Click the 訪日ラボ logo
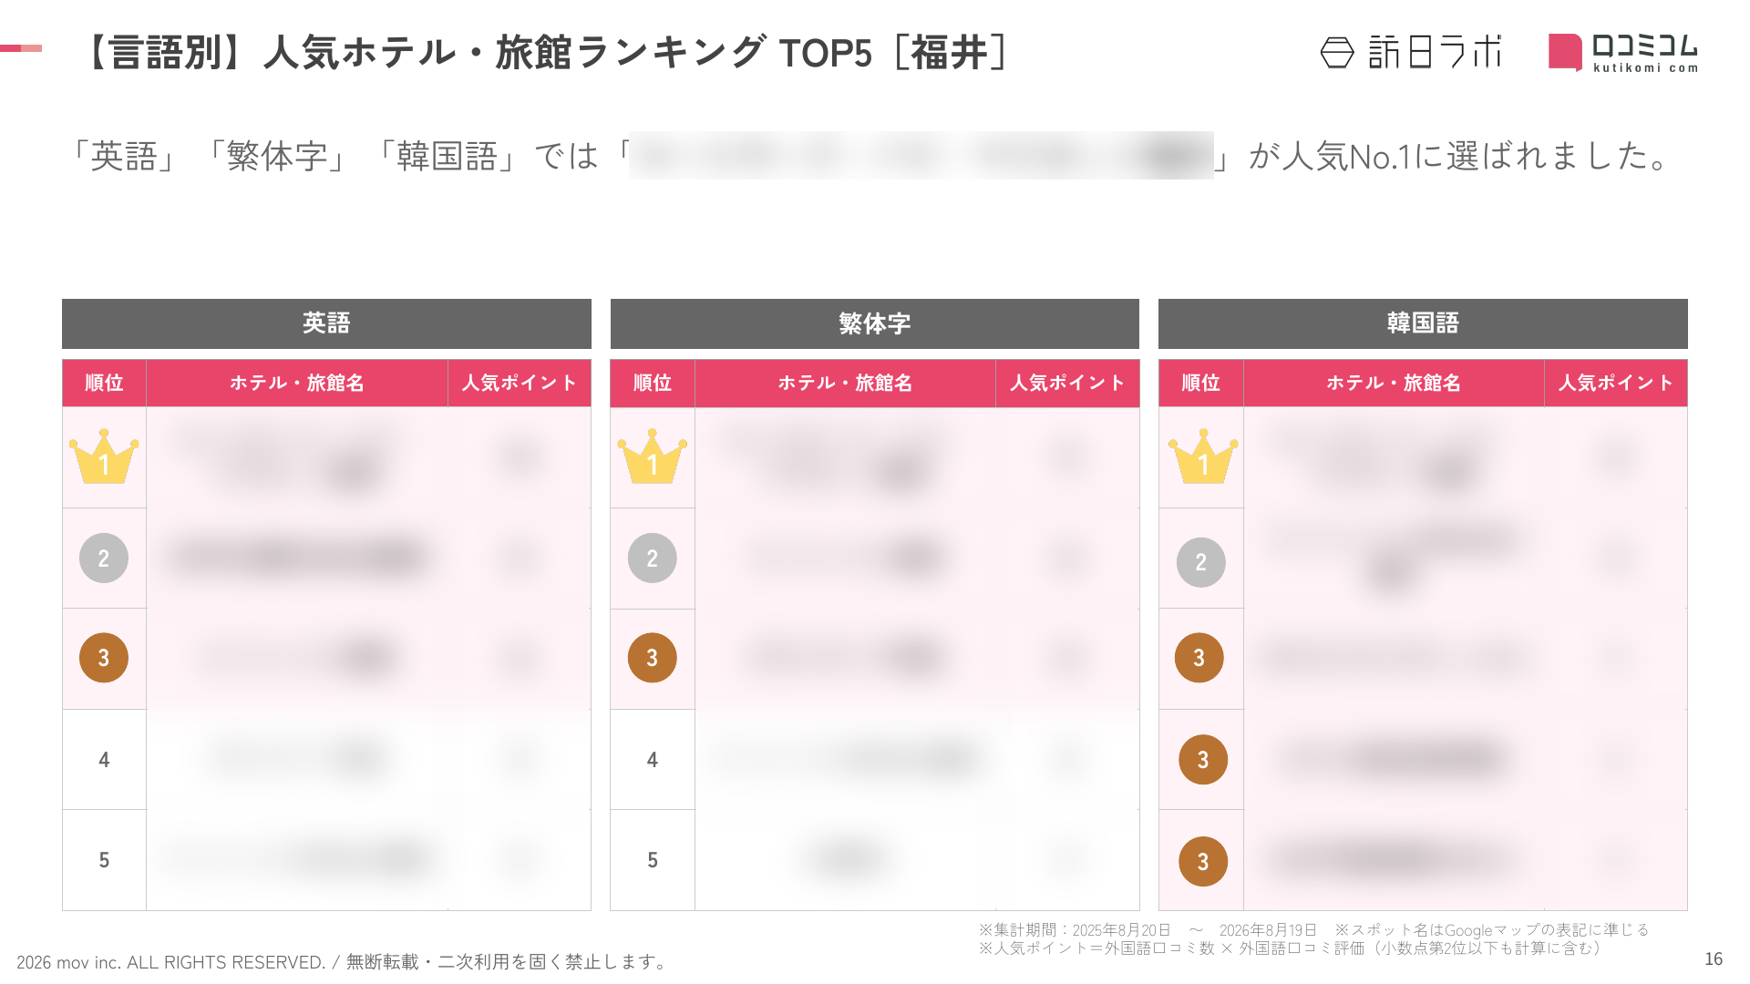 tap(1410, 52)
